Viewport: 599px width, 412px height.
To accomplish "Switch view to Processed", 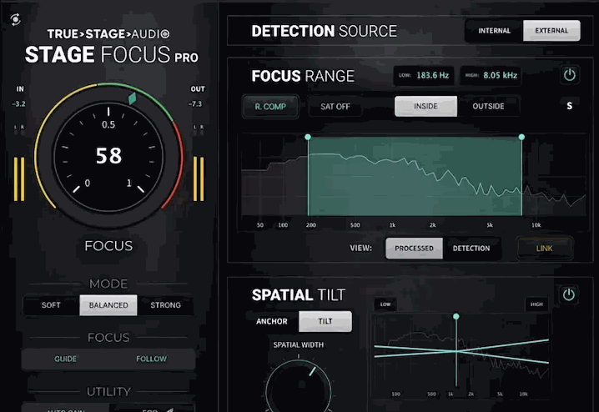I will click(414, 249).
